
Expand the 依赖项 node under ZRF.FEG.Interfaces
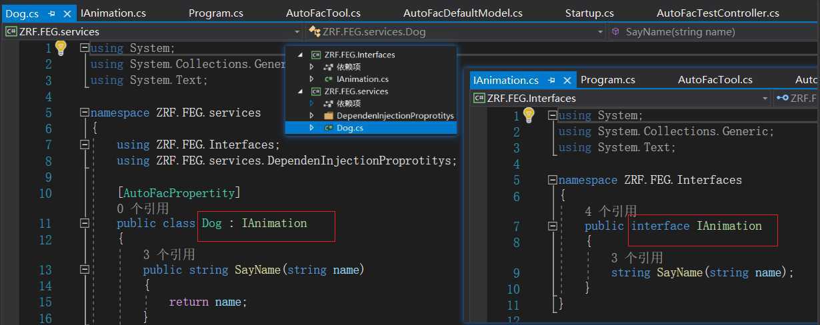311,67
